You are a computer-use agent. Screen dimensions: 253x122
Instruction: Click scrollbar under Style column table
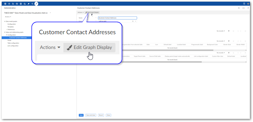point(168,50)
